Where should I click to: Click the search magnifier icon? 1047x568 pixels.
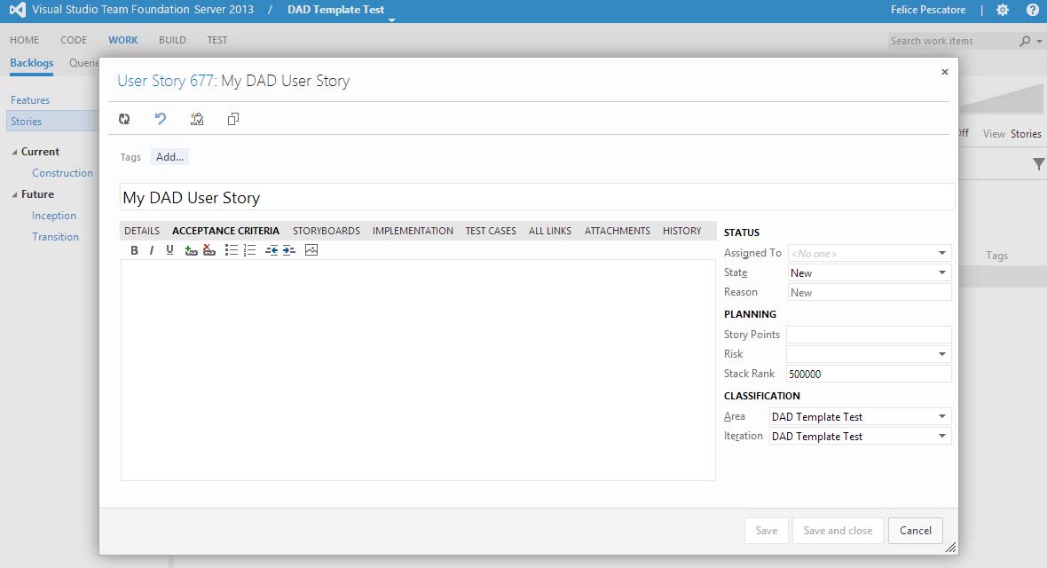1024,41
